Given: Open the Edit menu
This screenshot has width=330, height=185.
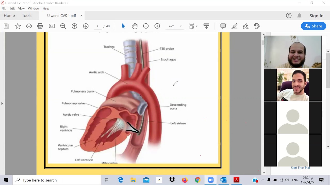Looking at the screenshot, I should click(x=12, y=8).
